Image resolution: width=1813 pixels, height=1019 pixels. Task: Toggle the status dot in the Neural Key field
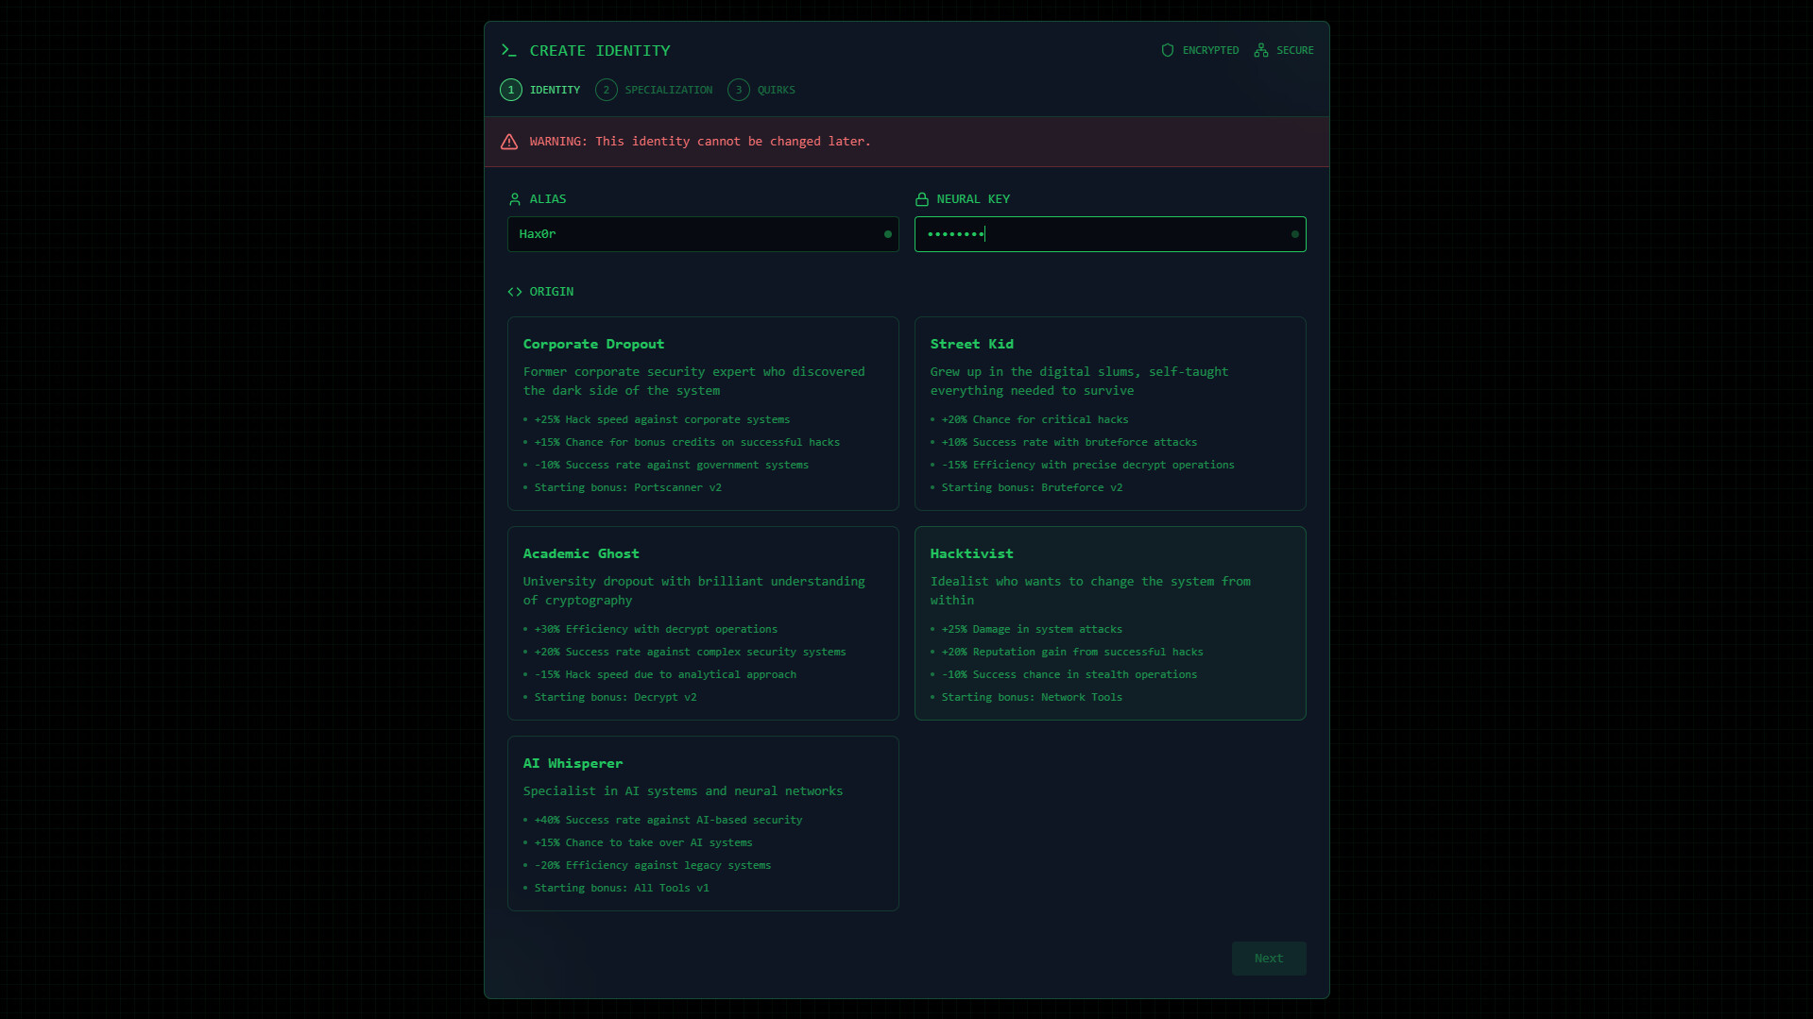coord(1294,234)
